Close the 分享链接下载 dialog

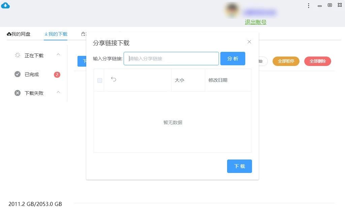pyautogui.click(x=249, y=42)
